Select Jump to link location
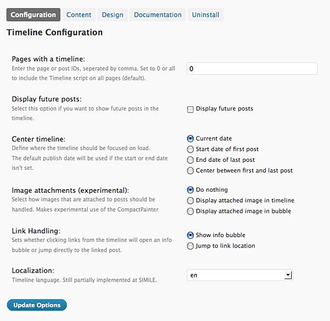This screenshot has width=330, height=321. 191,246
